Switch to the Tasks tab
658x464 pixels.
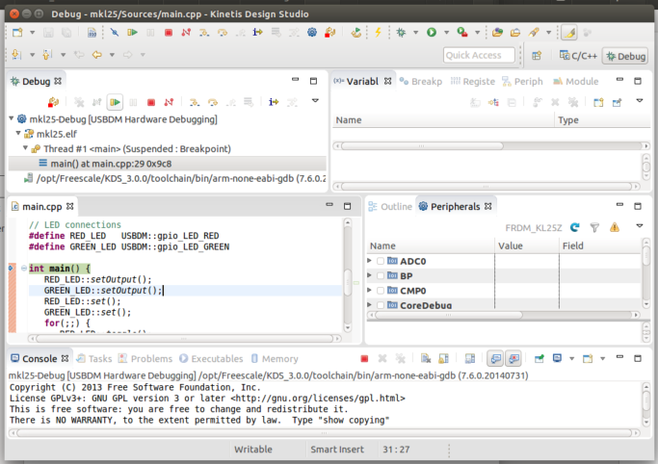pyautogui.click(x=94, y=359)
